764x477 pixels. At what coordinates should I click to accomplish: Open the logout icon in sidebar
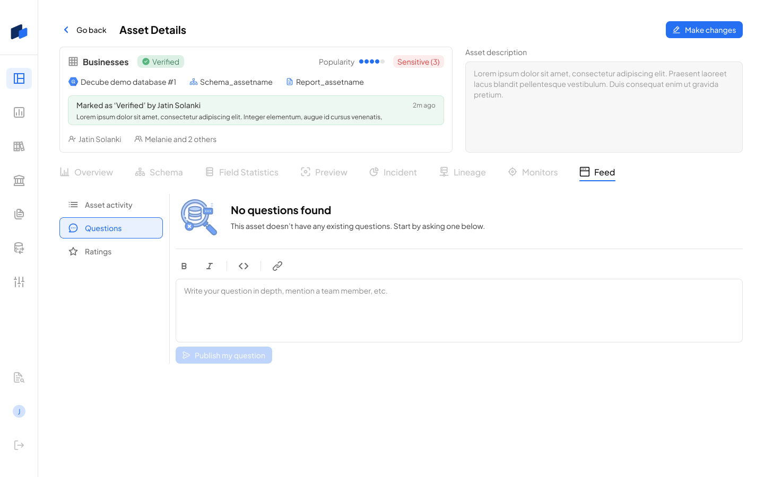point(19,445)
